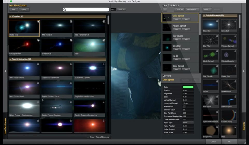This screenshot has height=145, width=249.
Task: Open the Lens Flare Presets side tab
Action: click(x=5, y=126)
